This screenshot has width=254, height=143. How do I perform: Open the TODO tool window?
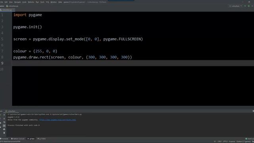tap(42, 139)
